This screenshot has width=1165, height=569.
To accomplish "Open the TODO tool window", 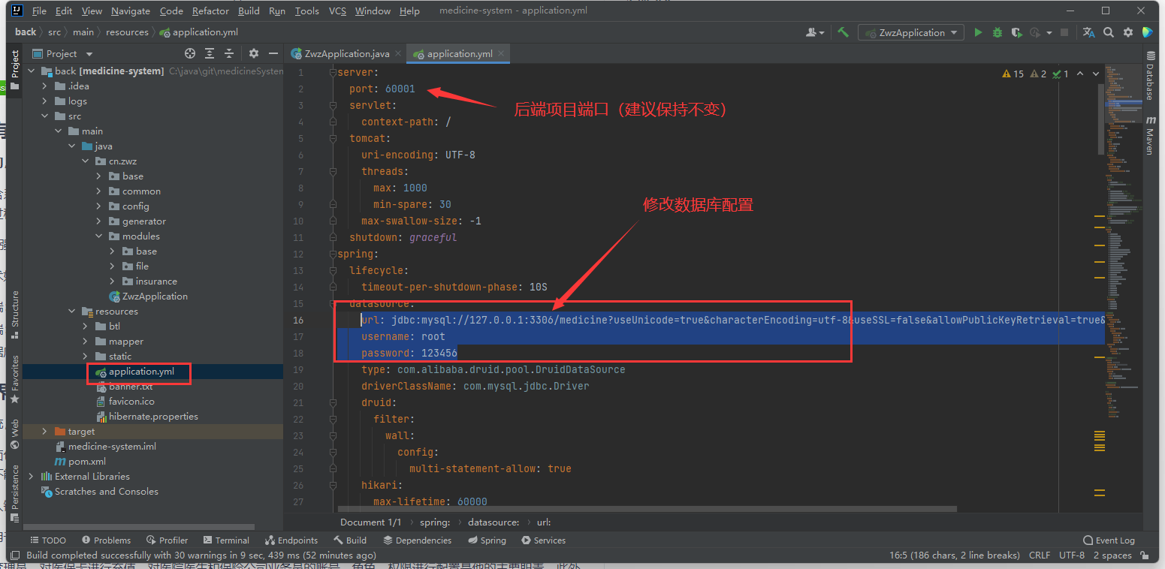I will [x=47, y=540].
